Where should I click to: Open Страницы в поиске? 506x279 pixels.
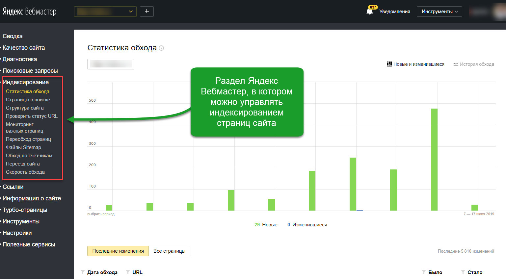28,100
